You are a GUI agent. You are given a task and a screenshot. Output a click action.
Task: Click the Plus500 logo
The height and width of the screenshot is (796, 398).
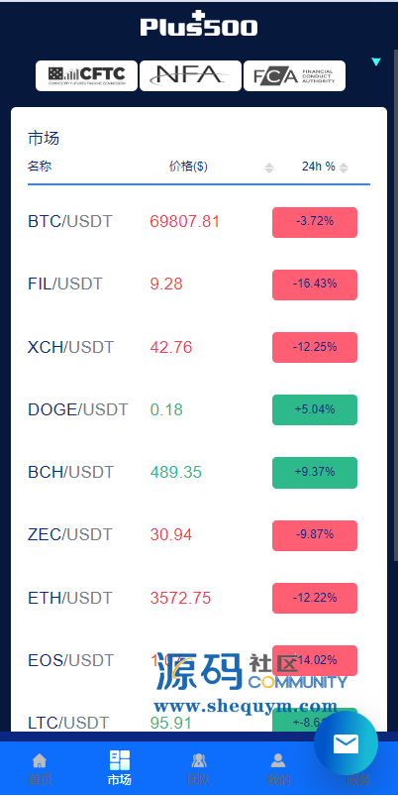coord(199,25)
